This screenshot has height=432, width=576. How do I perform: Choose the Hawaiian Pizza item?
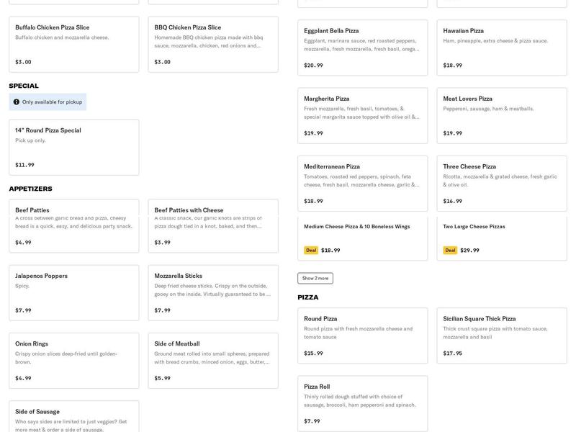501,48
